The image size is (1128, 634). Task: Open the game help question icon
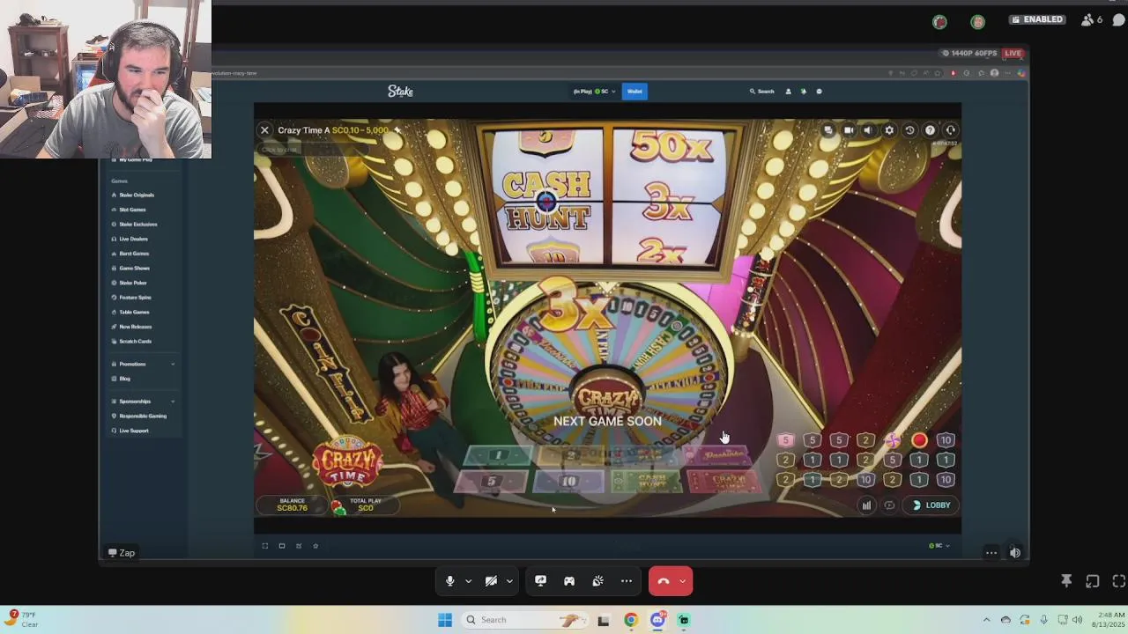tap(930, 130)
